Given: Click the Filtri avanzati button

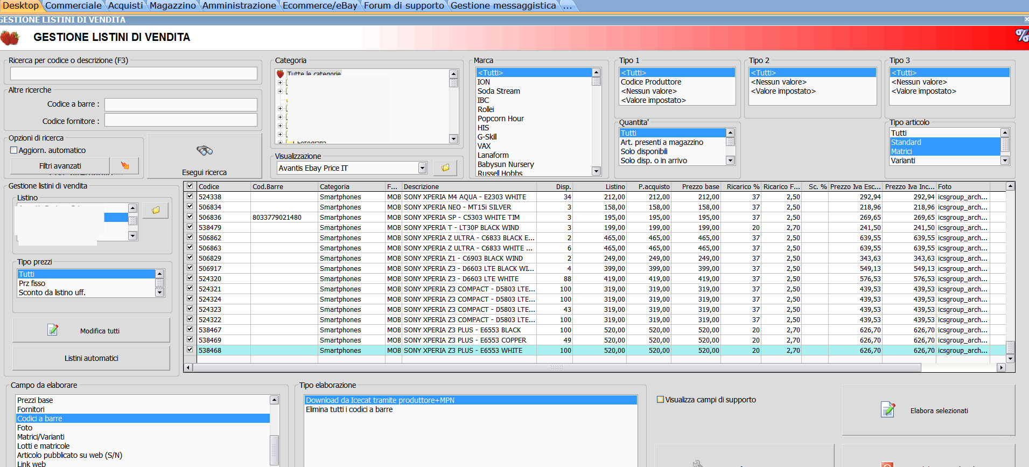Looking at the screenshot, I should (60, 166).
